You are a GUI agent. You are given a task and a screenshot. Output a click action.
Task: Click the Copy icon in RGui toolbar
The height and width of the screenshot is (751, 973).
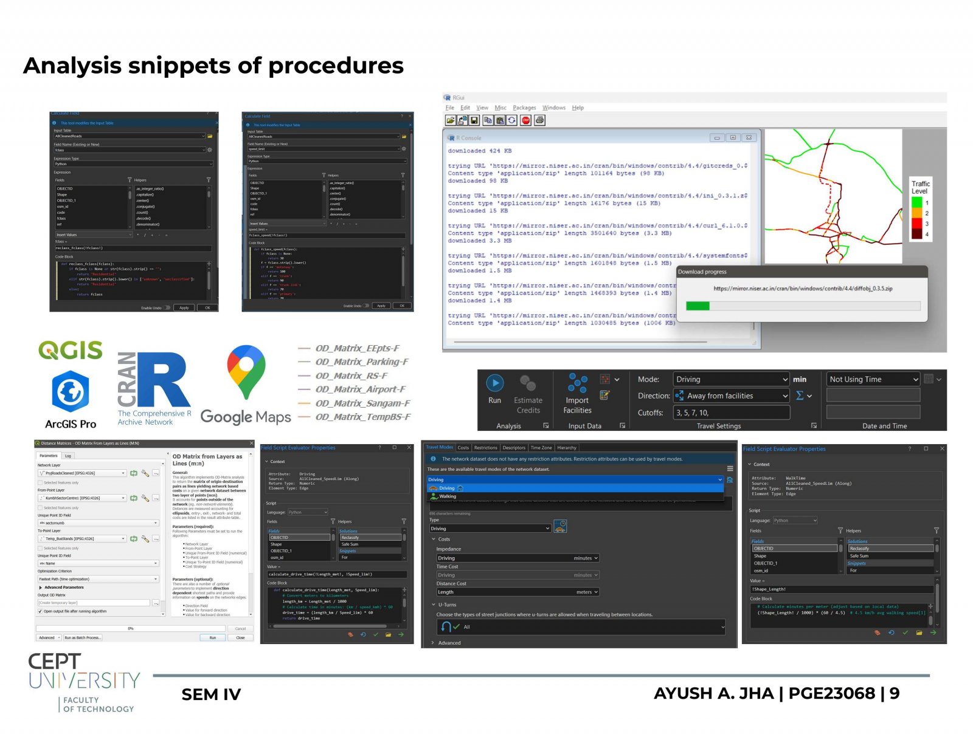pos(488,120)
